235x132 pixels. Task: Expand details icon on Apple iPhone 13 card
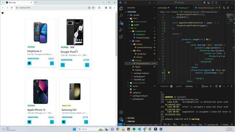click(x=52, y=122)
